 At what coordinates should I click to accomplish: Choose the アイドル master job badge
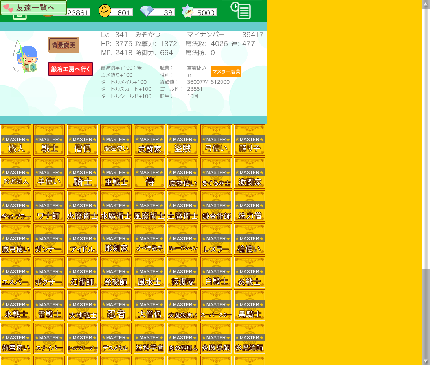pyautogui.click(x=83, y=239)
